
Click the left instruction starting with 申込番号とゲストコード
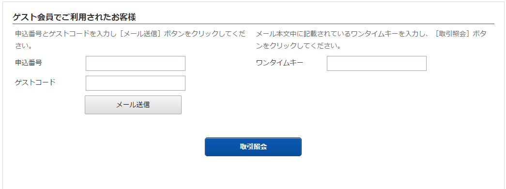[x=130, y=40]
